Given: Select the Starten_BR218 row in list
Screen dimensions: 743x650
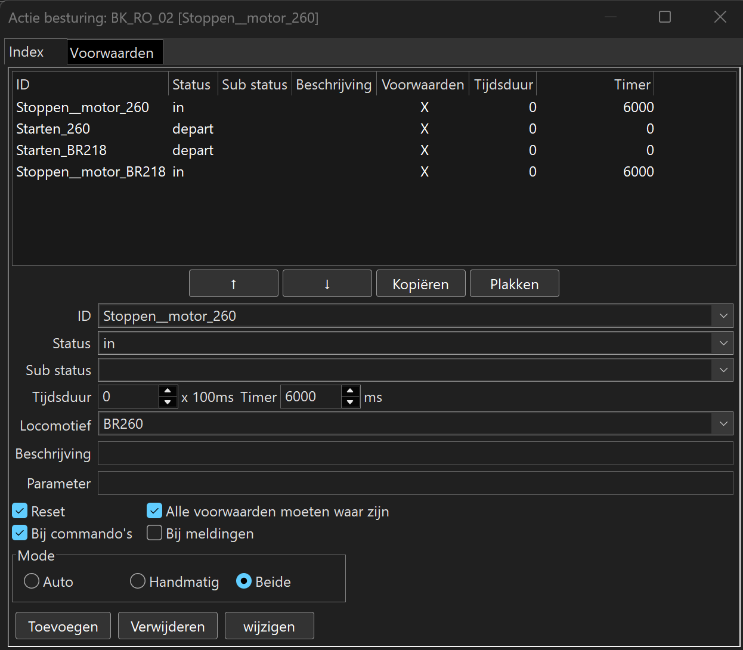Looking at the screenshot, I should click(61, 150).
